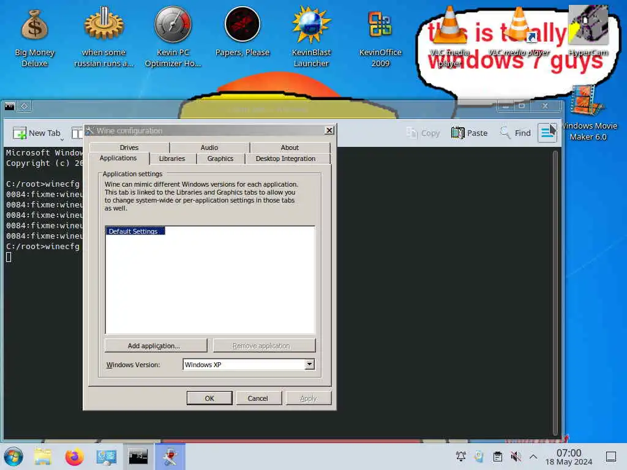Click OK in Wine configuration

[209, 398]
